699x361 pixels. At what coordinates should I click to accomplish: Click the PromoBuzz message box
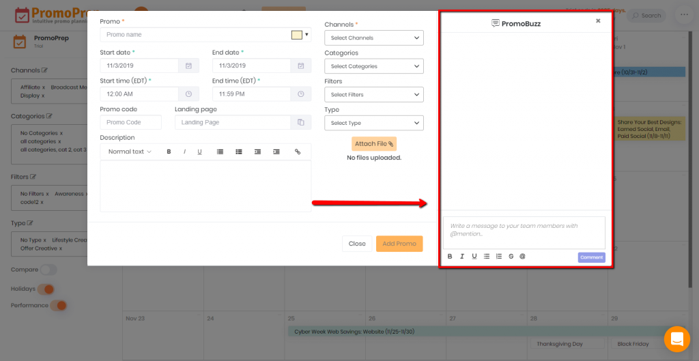tap(524, 233)
